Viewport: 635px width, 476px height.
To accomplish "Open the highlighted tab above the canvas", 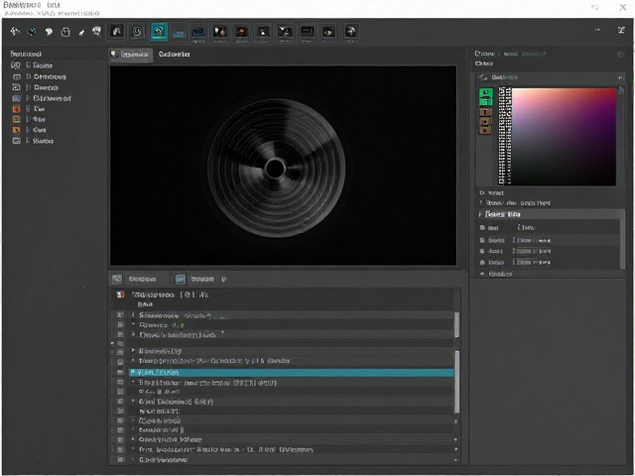I will (x=131, y=55).
